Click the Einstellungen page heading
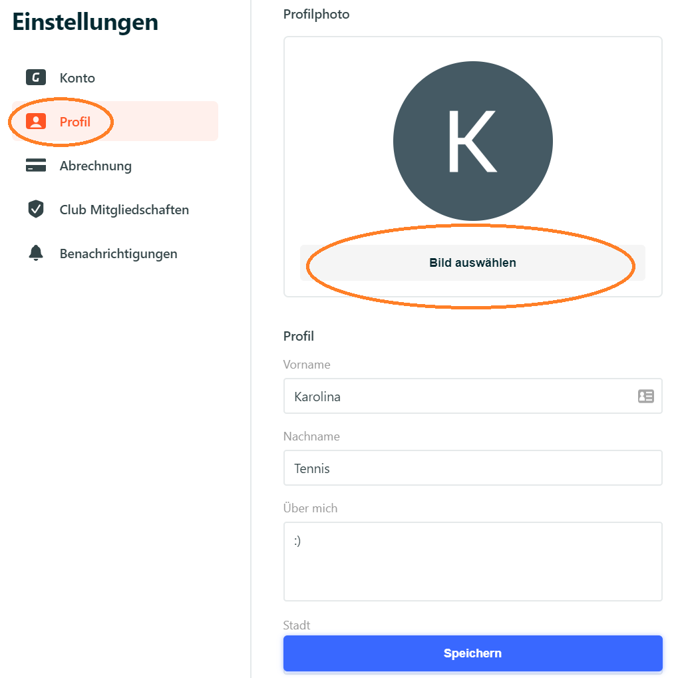678x678 pixels. coord(85,23)
